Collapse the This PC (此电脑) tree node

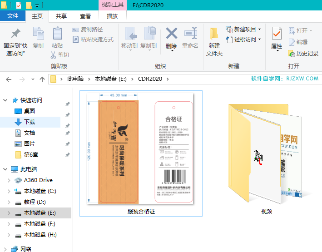tap(5, 169)
